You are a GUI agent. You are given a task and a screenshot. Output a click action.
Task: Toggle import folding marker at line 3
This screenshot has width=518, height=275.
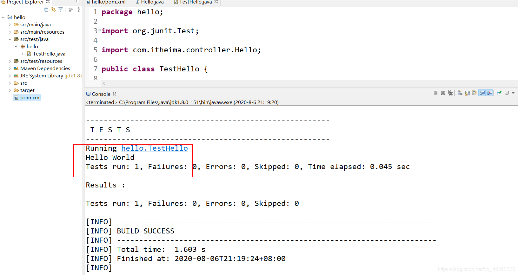click(x=99, y=30)
